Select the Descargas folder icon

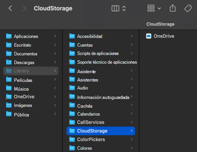tap(9, 62)
